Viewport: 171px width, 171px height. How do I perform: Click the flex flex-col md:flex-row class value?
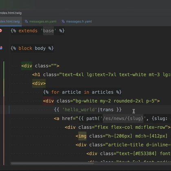click(x=131, y=127)
